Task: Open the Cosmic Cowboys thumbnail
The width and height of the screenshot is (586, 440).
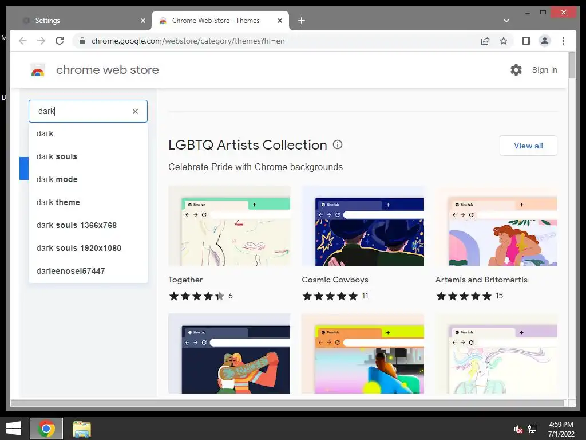Action: pyautogui.click(x=363, y=226)
